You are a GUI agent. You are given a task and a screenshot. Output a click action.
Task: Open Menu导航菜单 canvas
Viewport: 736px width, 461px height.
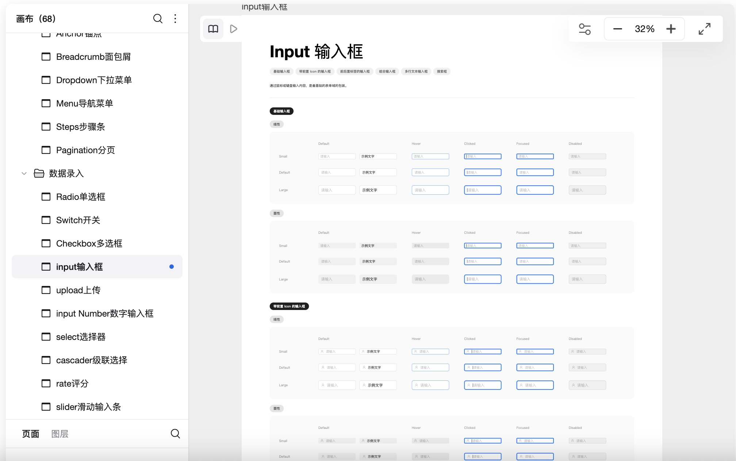pos(97,104)
